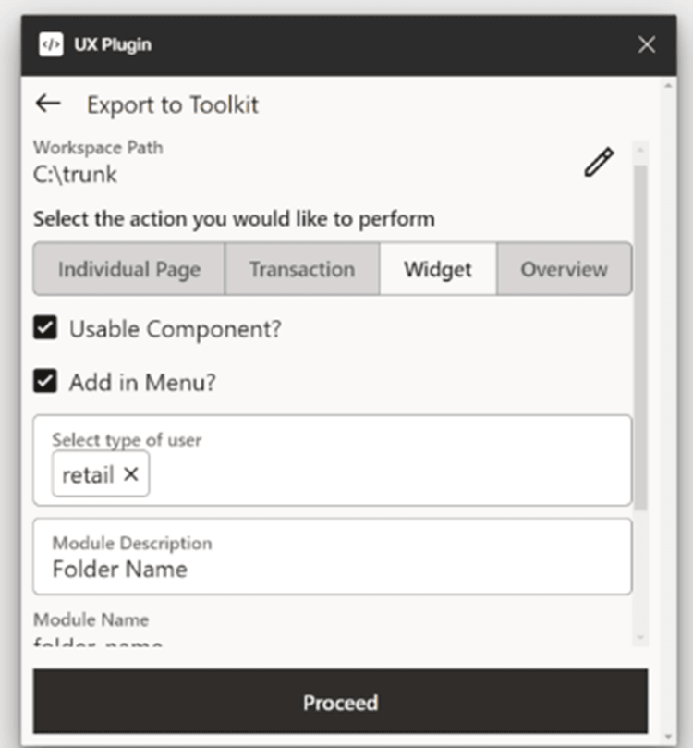Remove the retail tag with X
This screenshot has width=693, height=748.
pos(131,474)
